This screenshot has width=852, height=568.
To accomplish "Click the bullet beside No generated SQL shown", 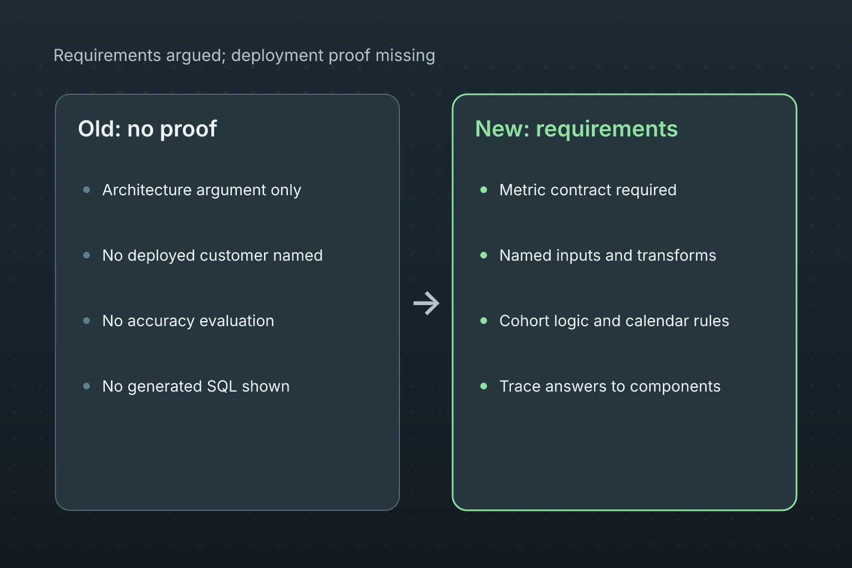I will (87, 386).
